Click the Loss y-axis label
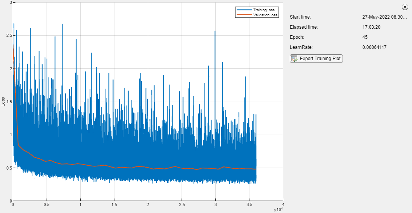 pyautogui.click(x=3, y=102)
